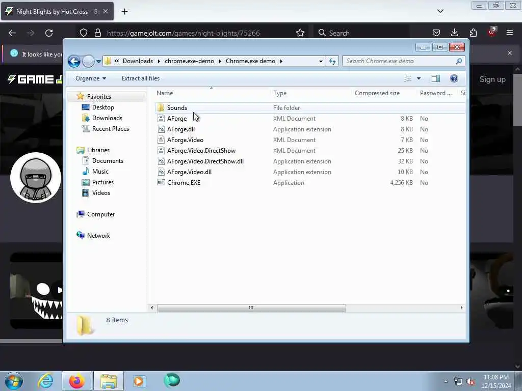This screenshot has height=391, width=522.
Task: Click the horizontal scrollbar left arrow
Action: [152, 308]
